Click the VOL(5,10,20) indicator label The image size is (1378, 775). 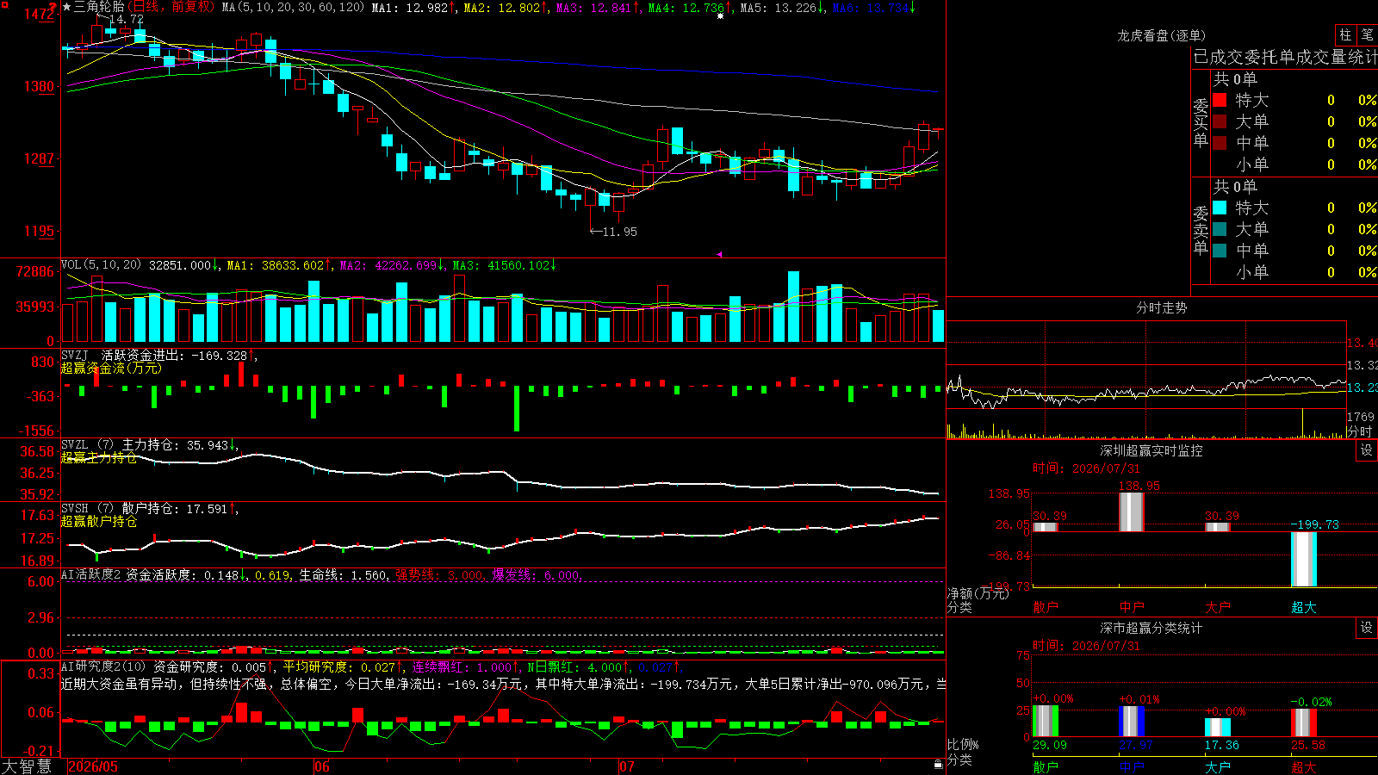coord(101,265)
